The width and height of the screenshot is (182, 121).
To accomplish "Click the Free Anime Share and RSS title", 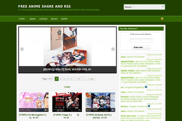I will point(45,6).
